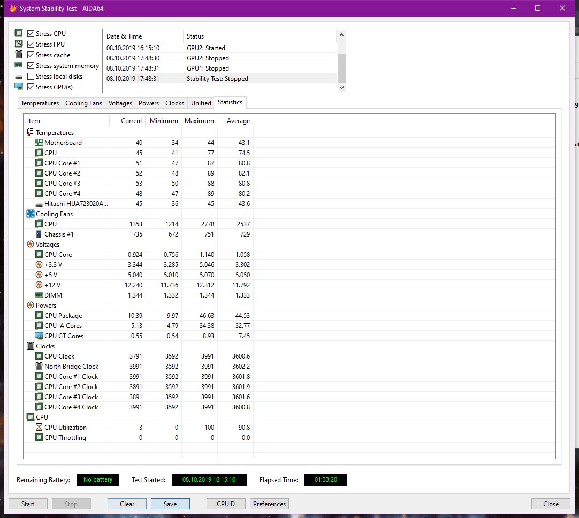Screen dimensions: 579x518
Task: Click the Stress FPU percent icon
Action: (19, 43)
